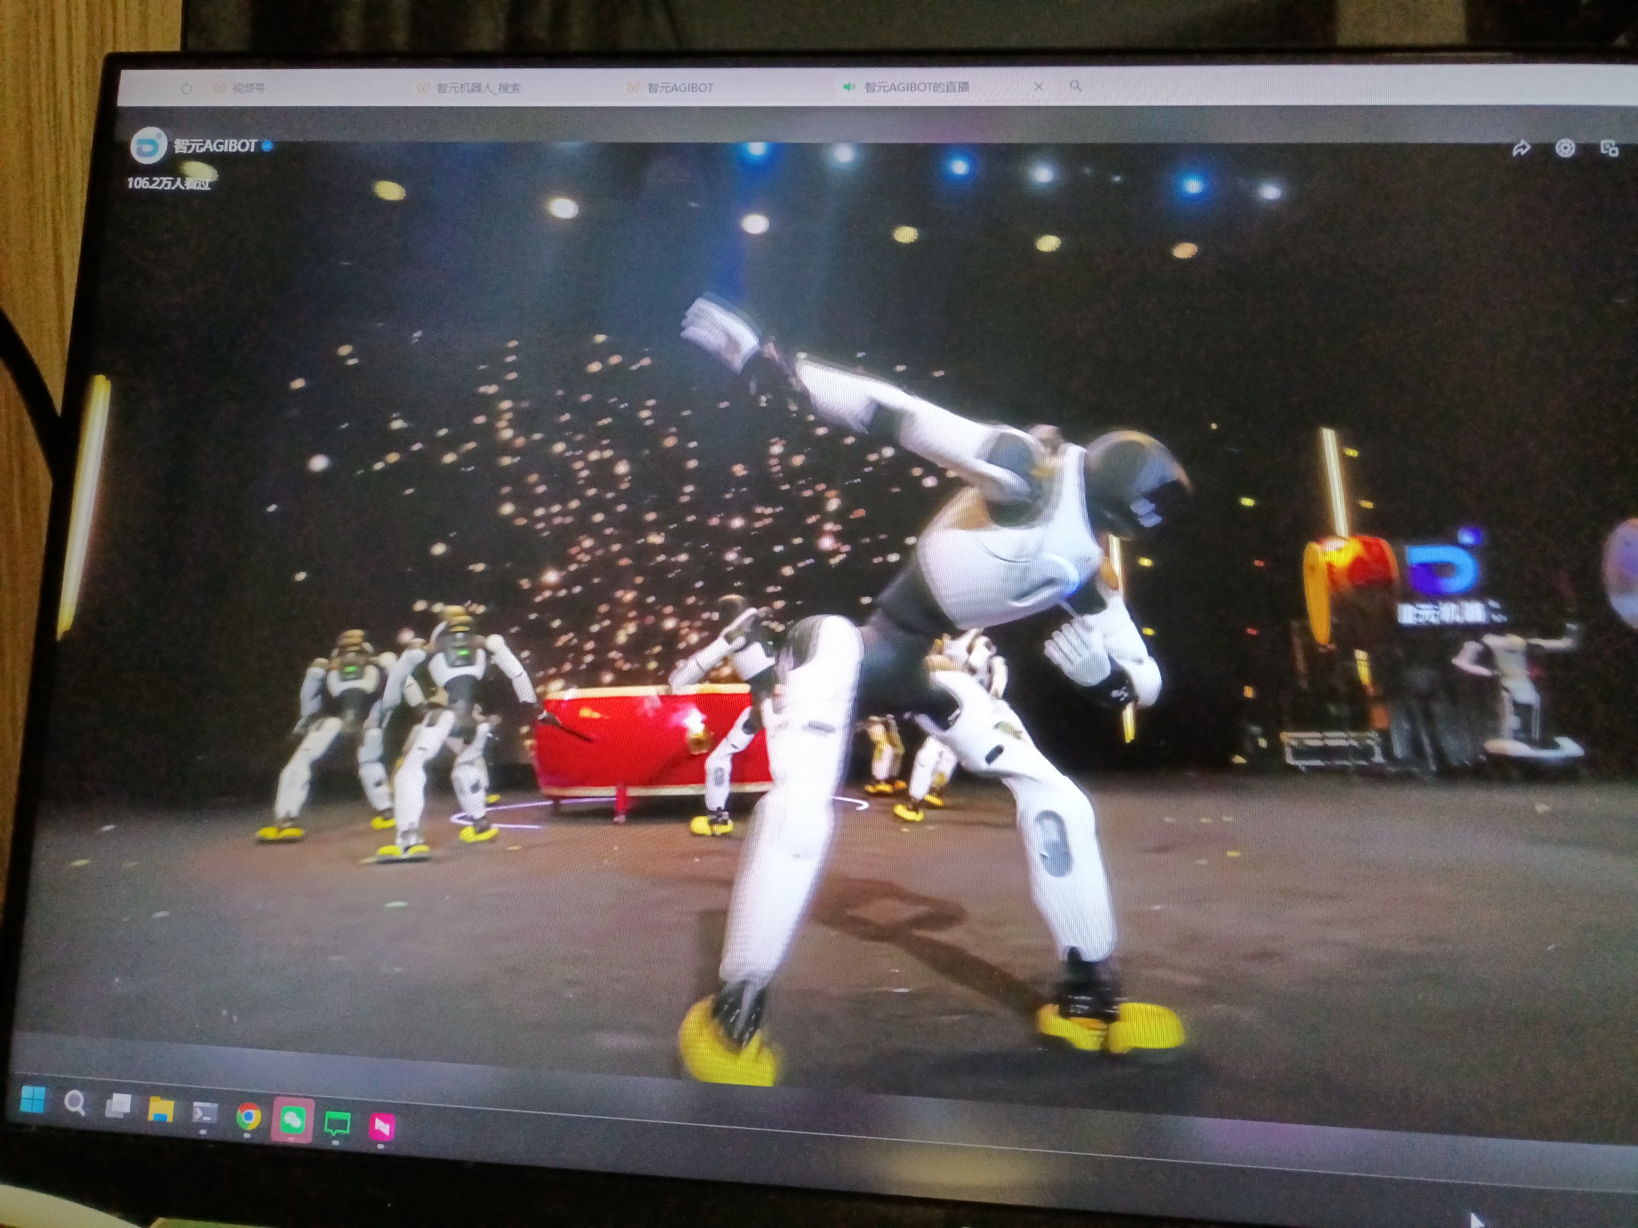Switch to the 智元AGIBOT tab
1638x1228 pixels.
click(679, 87)
